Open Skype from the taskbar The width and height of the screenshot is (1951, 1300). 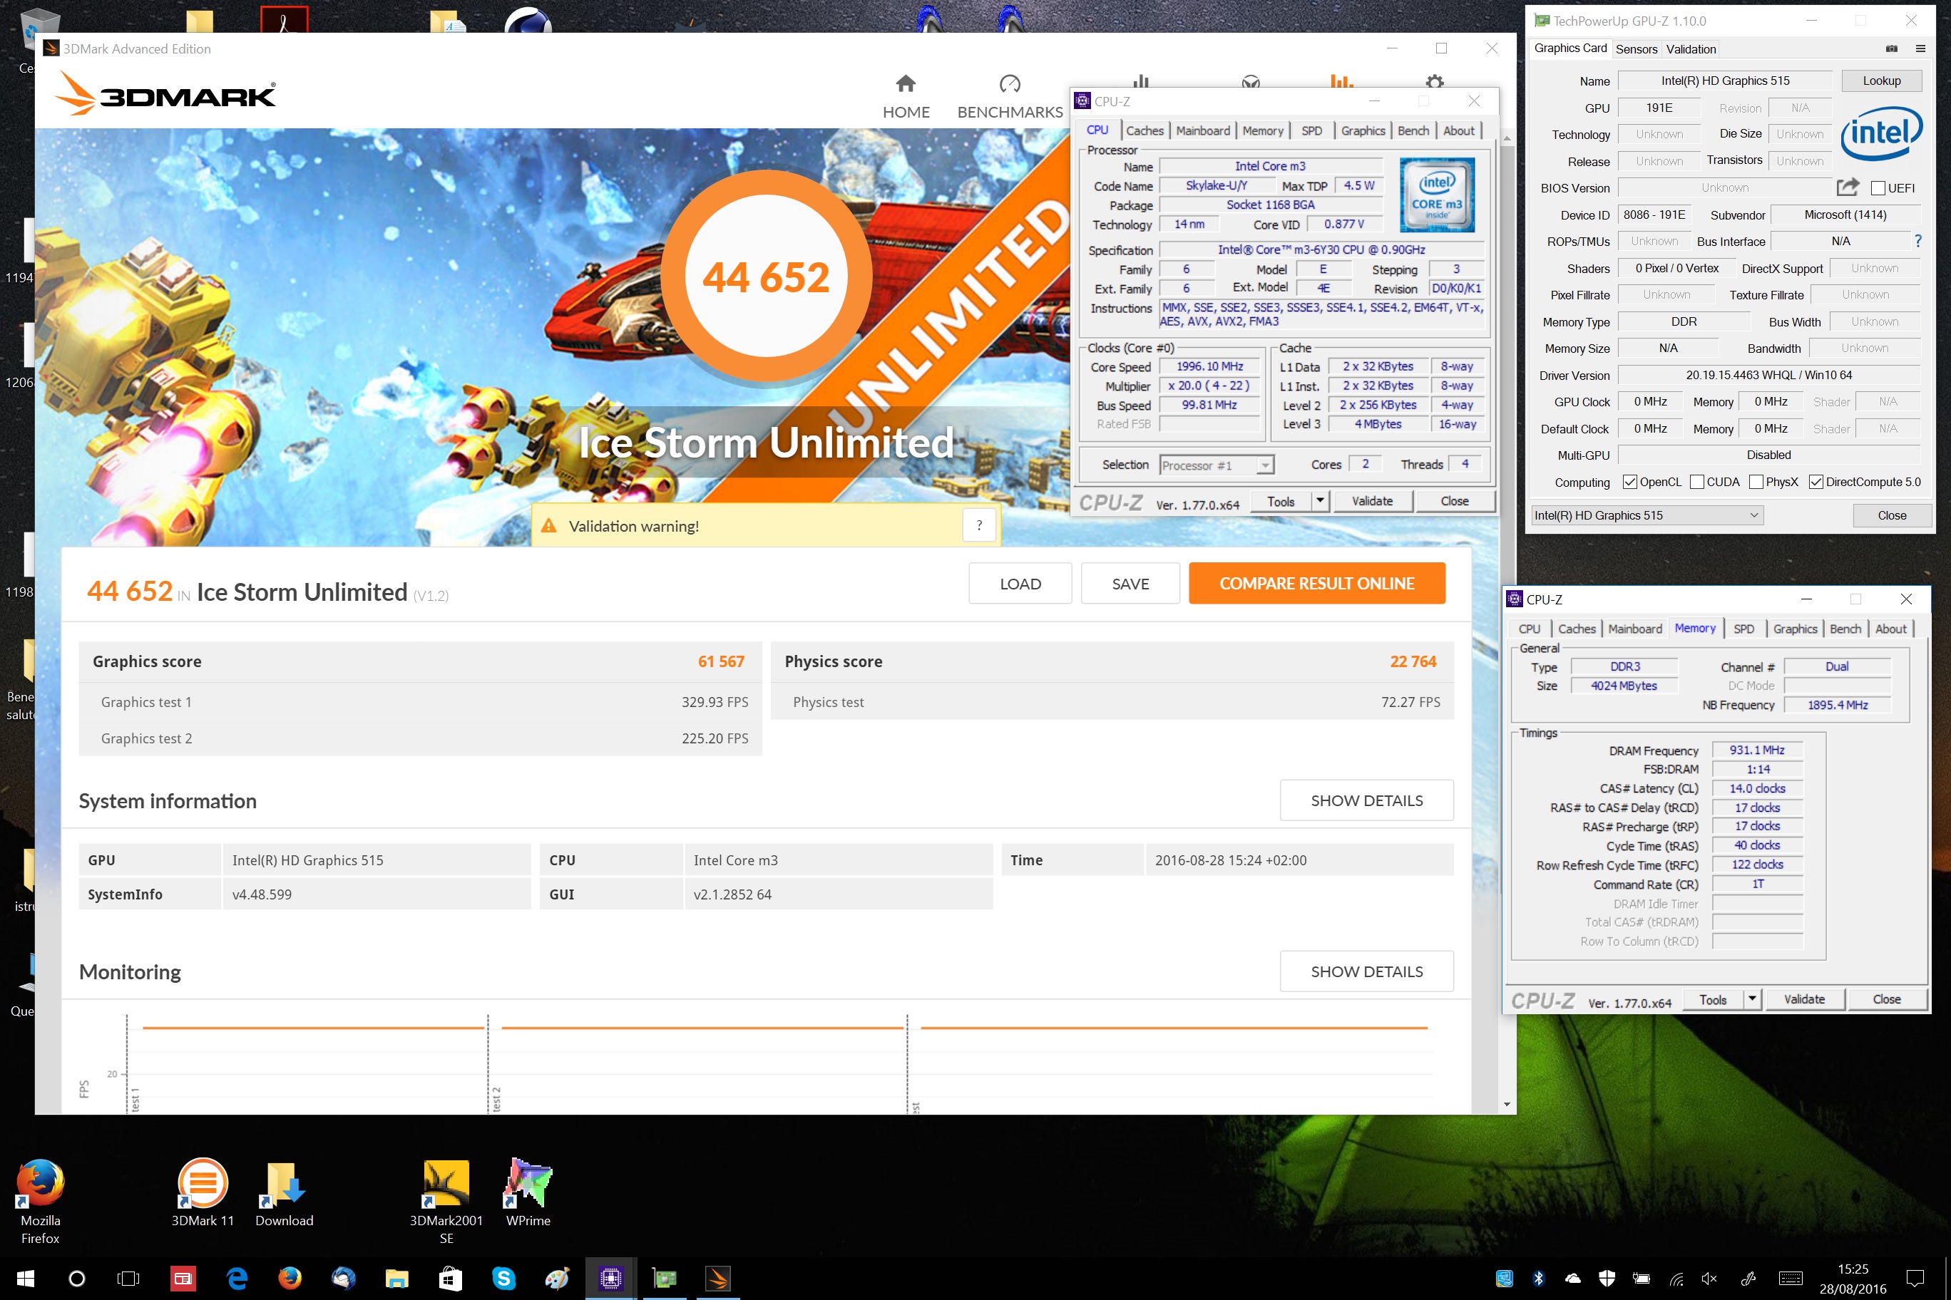tap(503, 1279)
